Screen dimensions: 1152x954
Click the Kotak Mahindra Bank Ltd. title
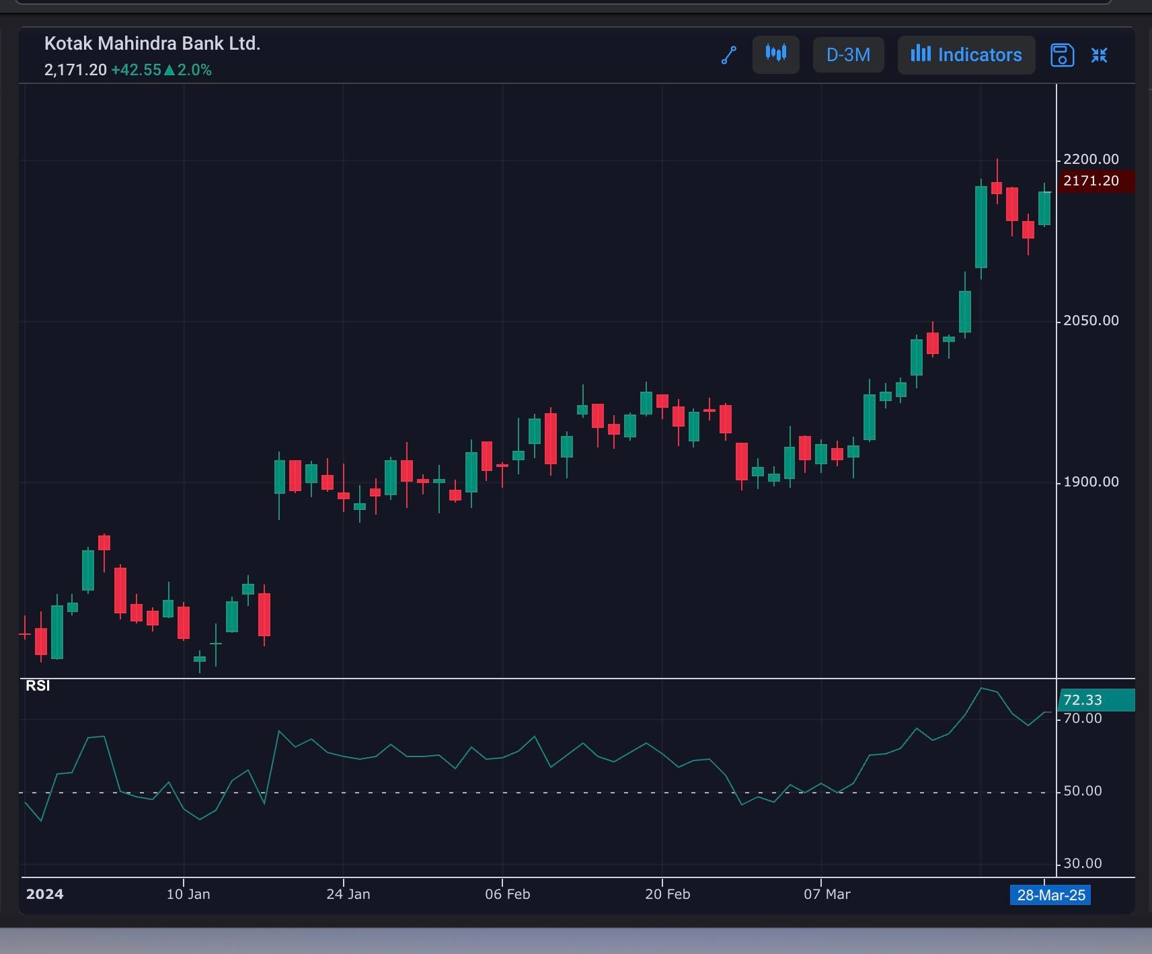[152, 44]
